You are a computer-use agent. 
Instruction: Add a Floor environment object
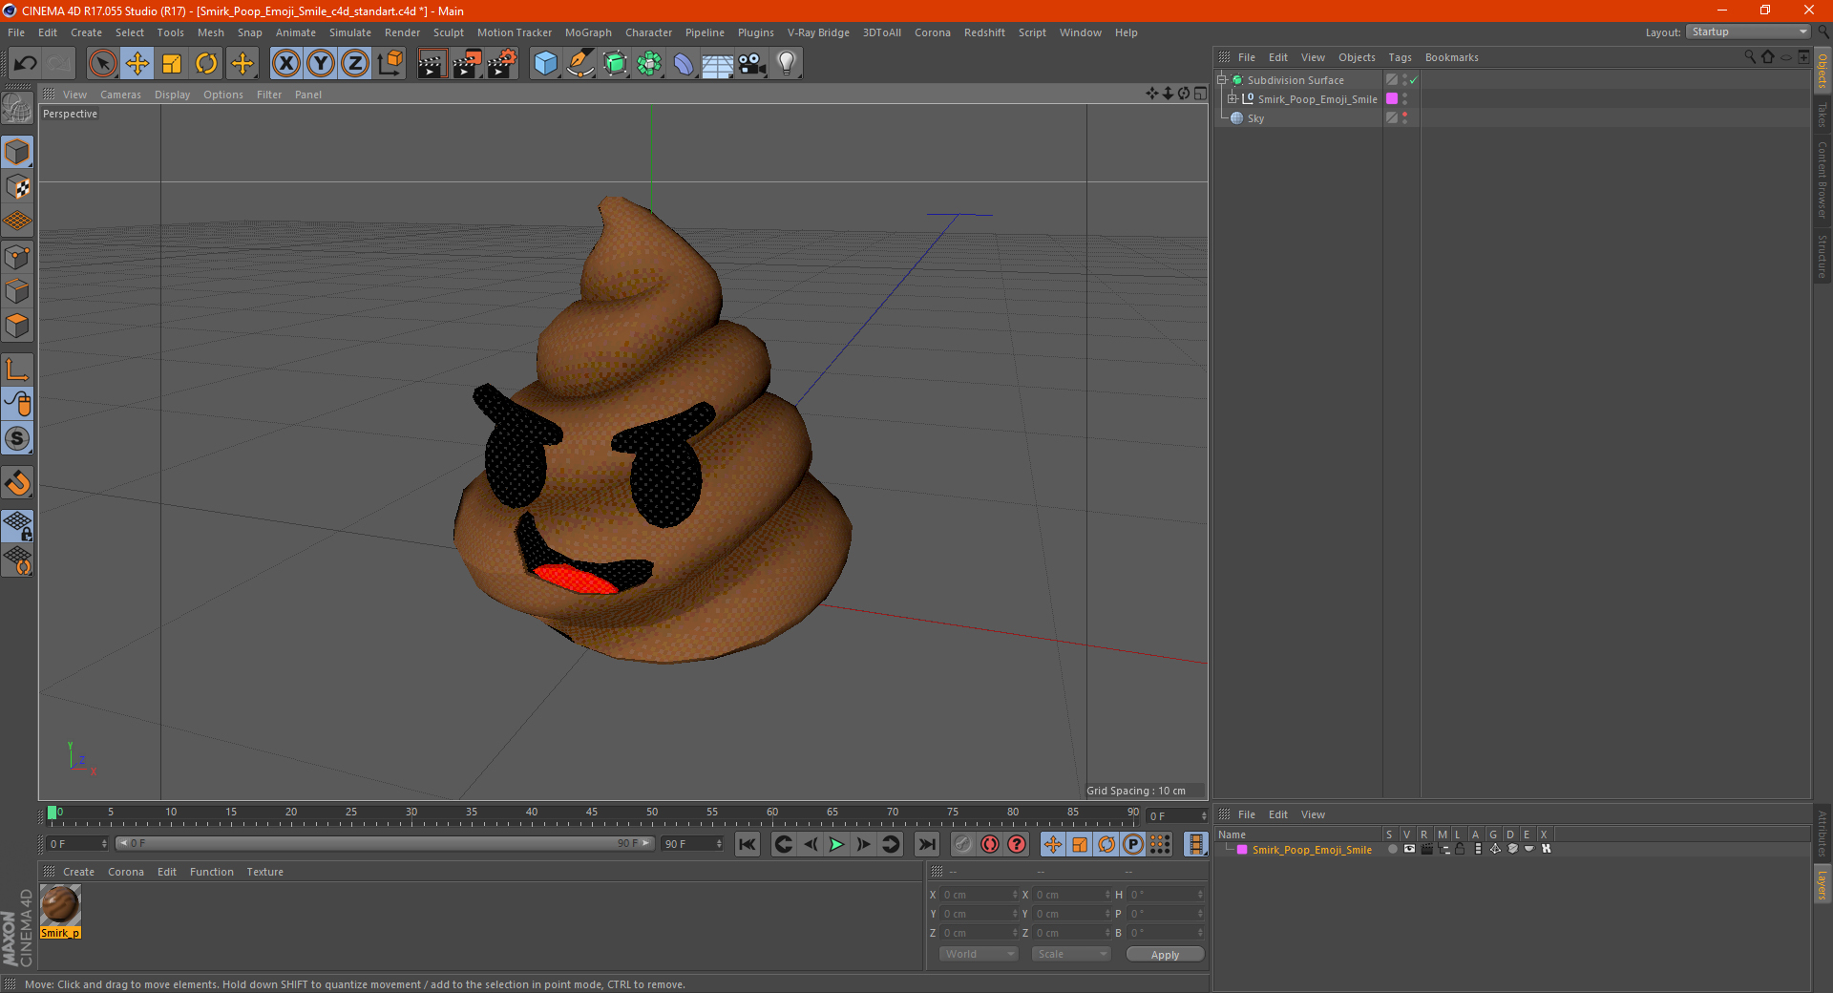point(718,64)
